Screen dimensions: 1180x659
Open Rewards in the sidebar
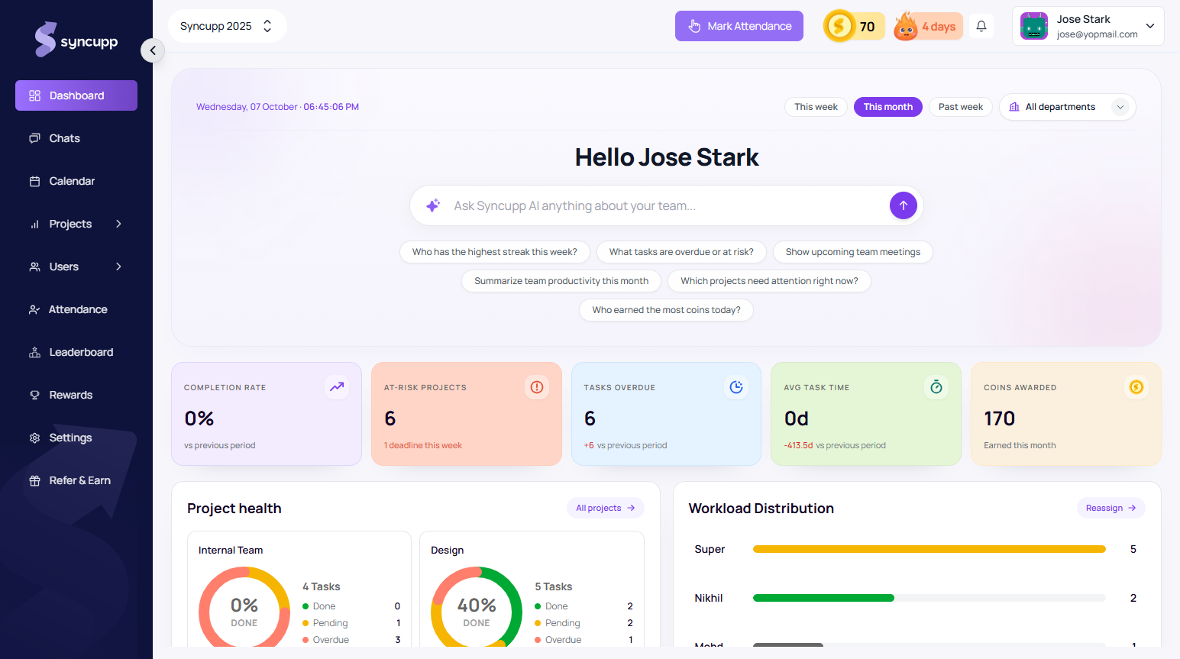tap(76, 395)
